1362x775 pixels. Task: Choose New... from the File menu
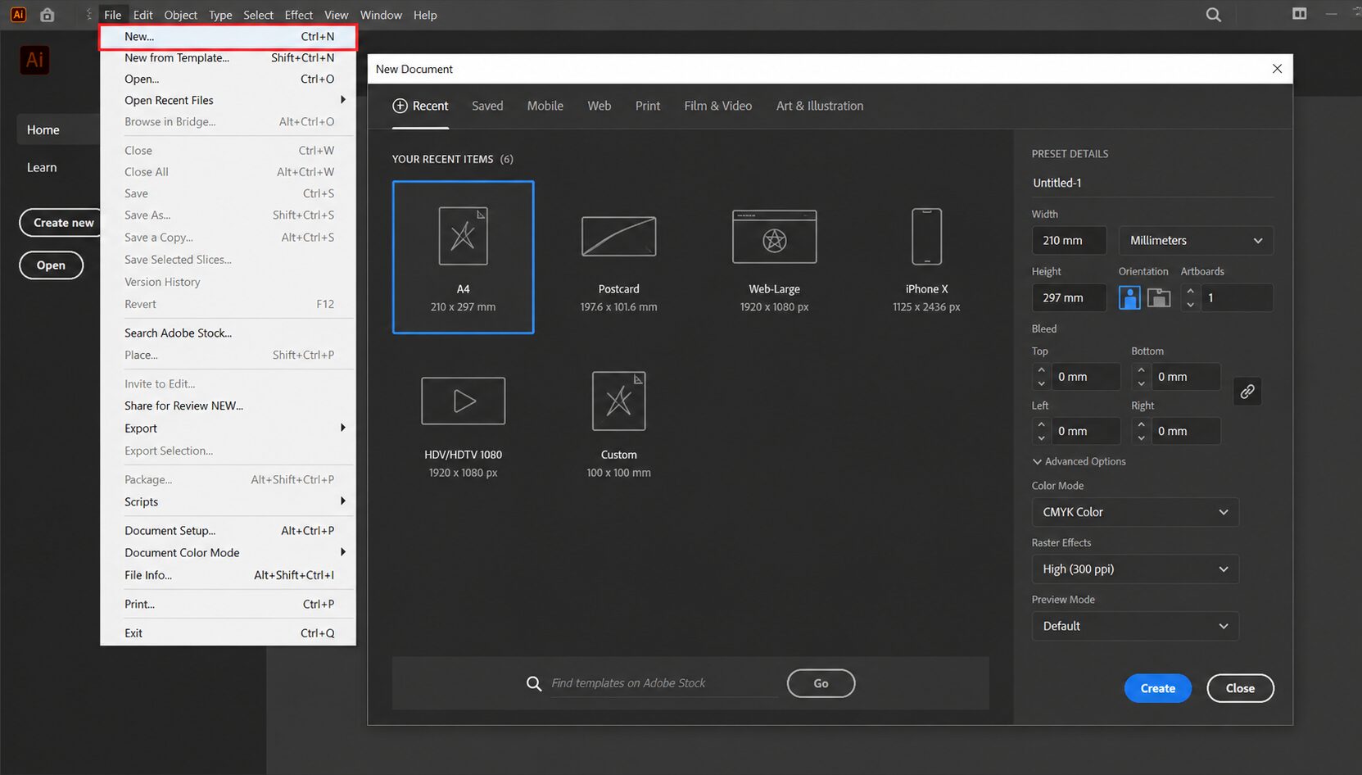(228, 37)
